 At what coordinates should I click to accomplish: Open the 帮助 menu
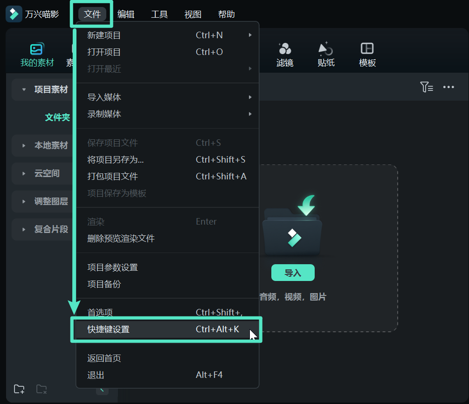(x=226, y=14)
